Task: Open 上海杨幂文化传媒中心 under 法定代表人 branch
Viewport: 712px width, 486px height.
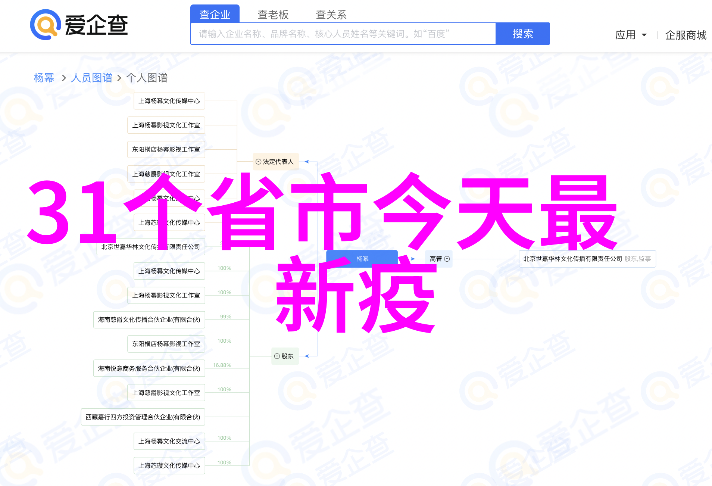Action: [x=169, y=101]
